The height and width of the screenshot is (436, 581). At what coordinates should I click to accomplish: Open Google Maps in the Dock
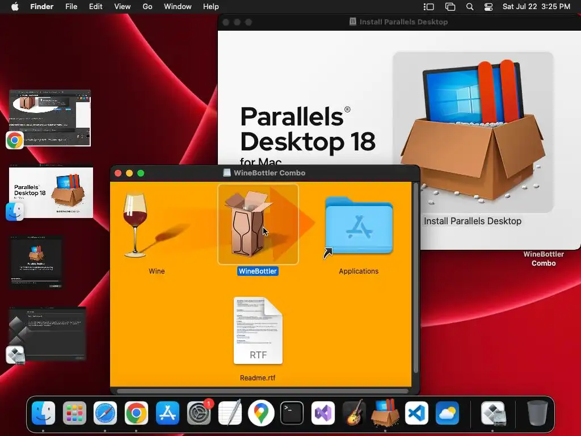click(x=261, y=413)
